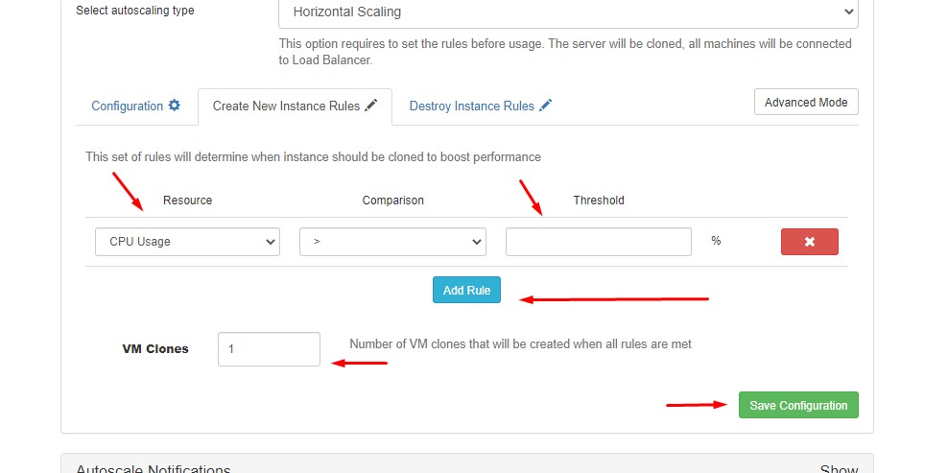Screen dimensions: 948x473
Task: Click pencil icon beside Destroy Instance Rules
Action: click(x=546, y=106)
